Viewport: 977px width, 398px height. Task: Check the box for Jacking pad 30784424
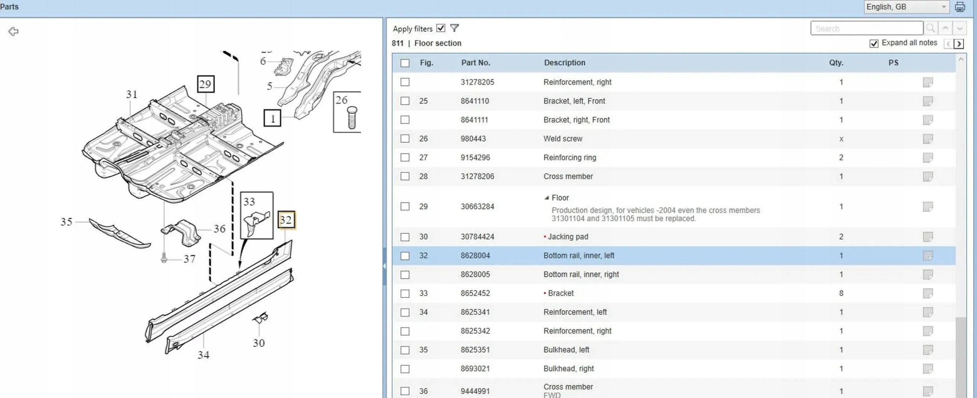[405, 237]
